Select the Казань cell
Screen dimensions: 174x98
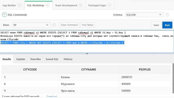(x=89, y=77)
